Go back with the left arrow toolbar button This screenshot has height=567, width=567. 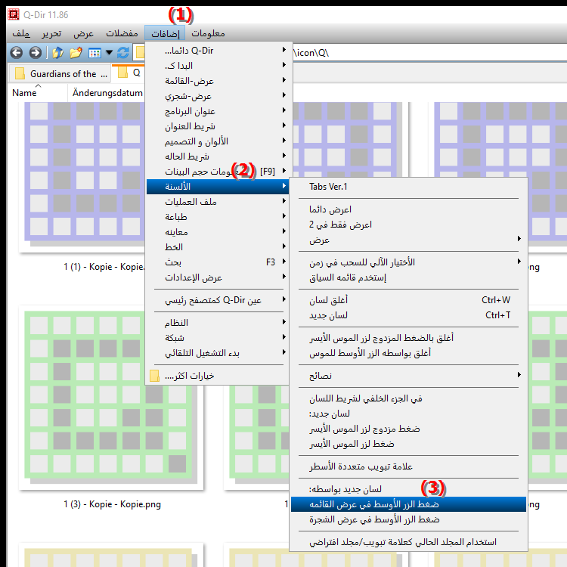pos(17,53)
